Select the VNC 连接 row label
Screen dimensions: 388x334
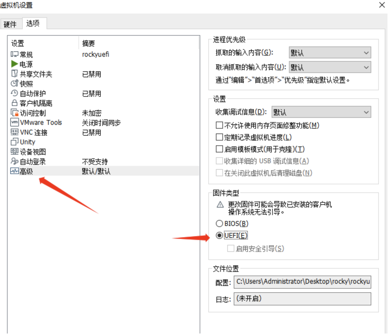click(34, 132)
